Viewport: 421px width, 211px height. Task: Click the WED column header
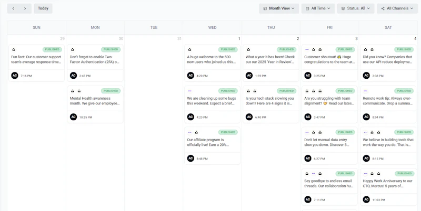(212, 28)
